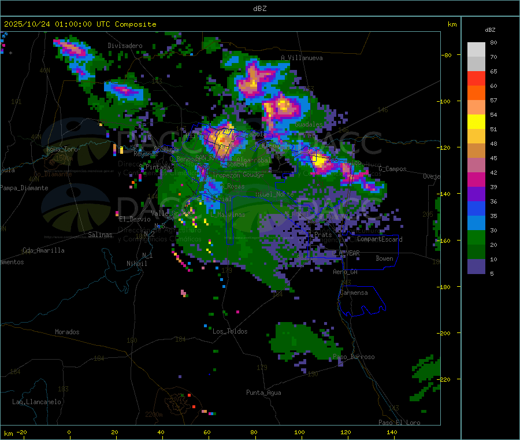520x440 pixels.
Task: Click the 'Paso_El_Loro' label
Action: [400, 423]
